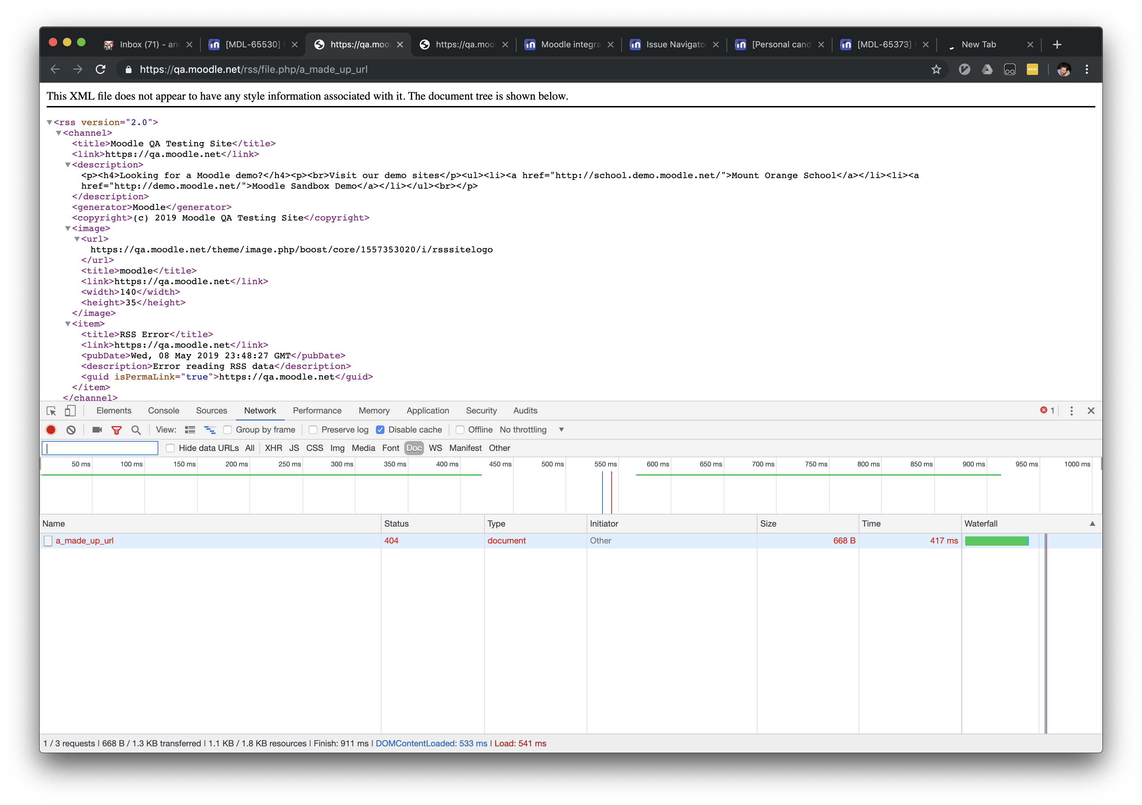Image resolution: width=1142 pixels, height=805 pixels.
Task: Sort requests by the Status column
Action: (x=433, y=524)
